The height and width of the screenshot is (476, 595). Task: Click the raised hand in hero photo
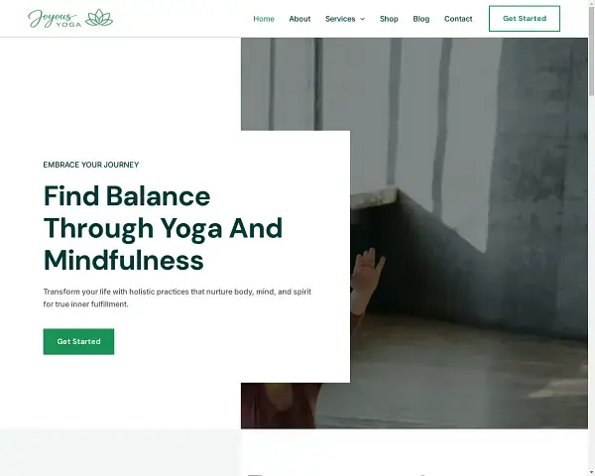[x=368, y=270]
